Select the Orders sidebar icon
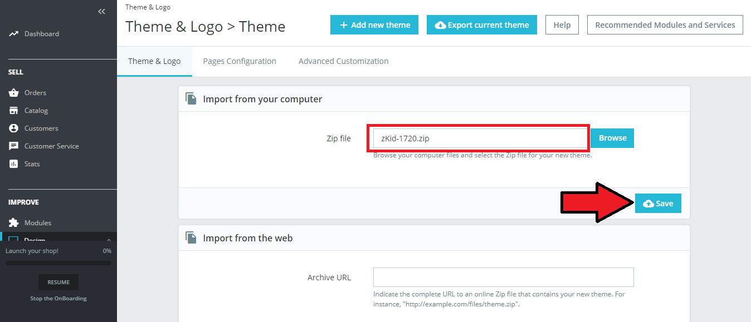The height and width of the screenshot is (322, 751). 14,92
